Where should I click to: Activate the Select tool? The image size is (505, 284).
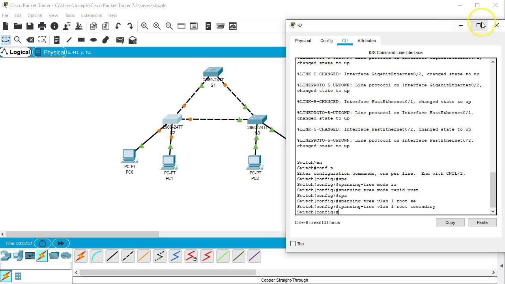[x=6, y=40]
